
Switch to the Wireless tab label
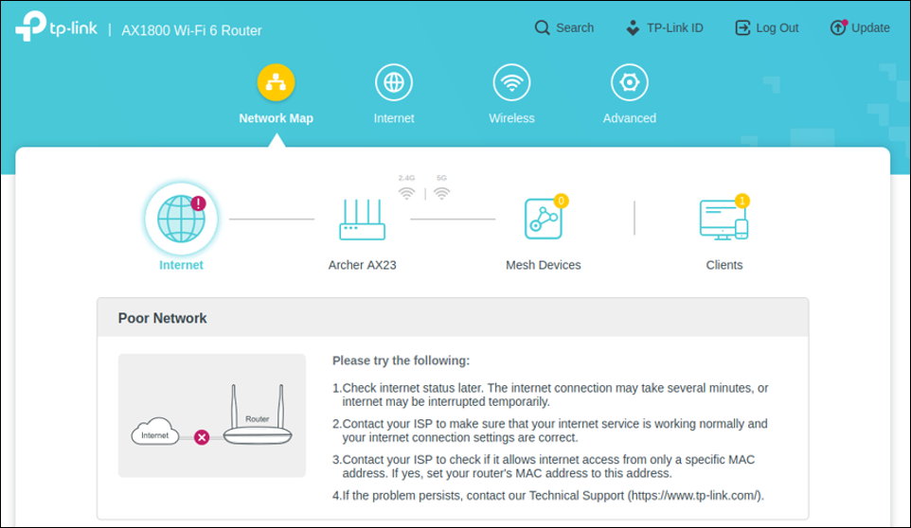512,117
